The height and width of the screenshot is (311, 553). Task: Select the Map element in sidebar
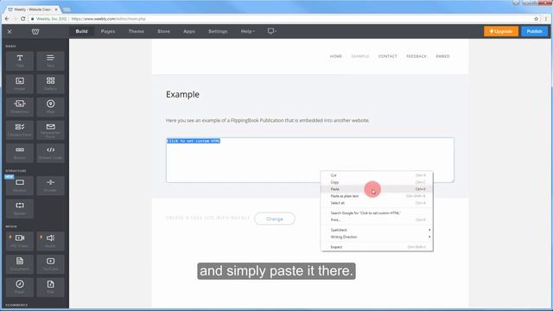[x=50, y=107]
